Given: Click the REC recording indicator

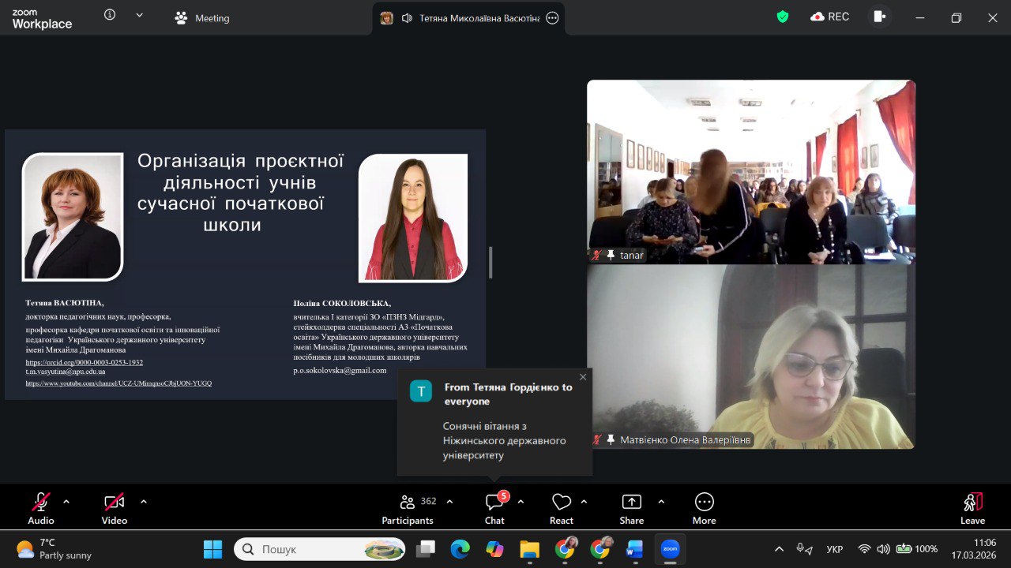Looking at the screenshot, I should click(x=830, y=17).
